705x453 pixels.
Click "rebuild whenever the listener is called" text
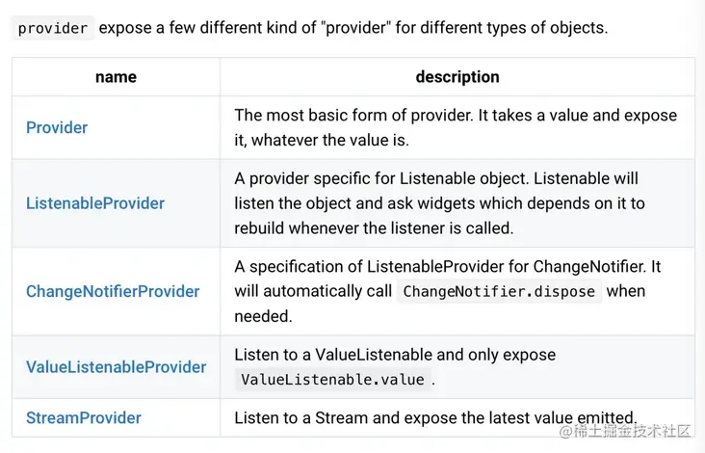click(374, 228)
